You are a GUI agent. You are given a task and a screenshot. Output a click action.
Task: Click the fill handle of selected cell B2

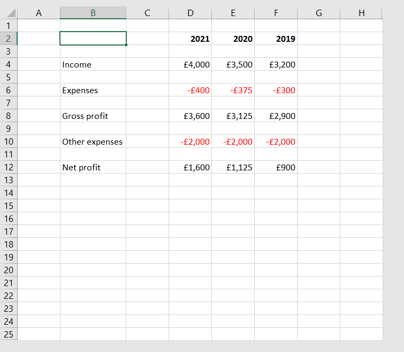(x=126, y=45)
